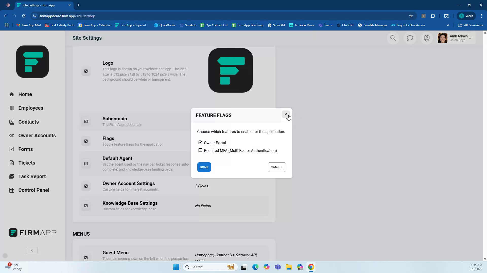487x273 pixels.
Task: Click the account shield icon in header
Action: 427,38
